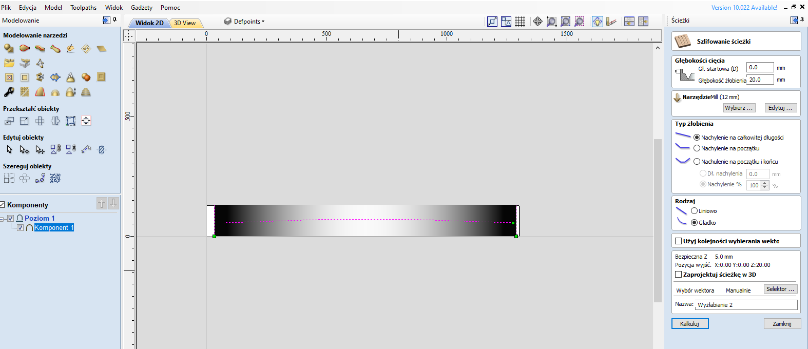Select the Distort objects tool
This screenshot has height=349, width=808.
[70, 121]
